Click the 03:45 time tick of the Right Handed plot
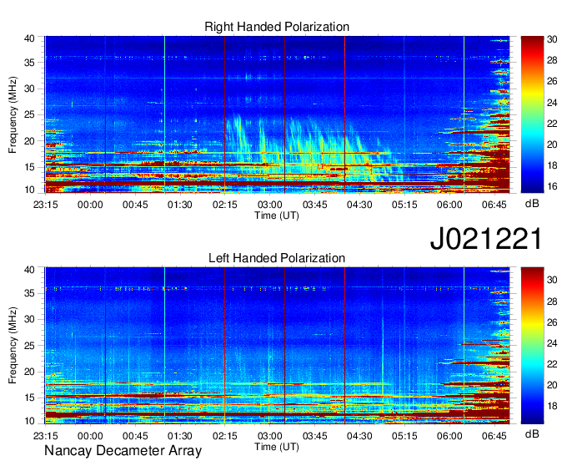The image size is (567, 461). pos(314,205)
